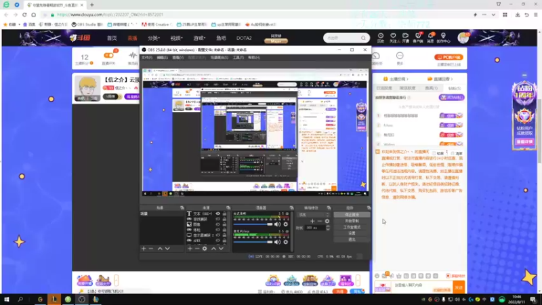
Task: Open OBS 帮助 Help menu
Action: [x=253, y=58]
